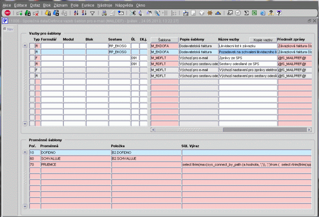Tick the selection box of first row
The image size is (319, 217).
coord(32,46)
